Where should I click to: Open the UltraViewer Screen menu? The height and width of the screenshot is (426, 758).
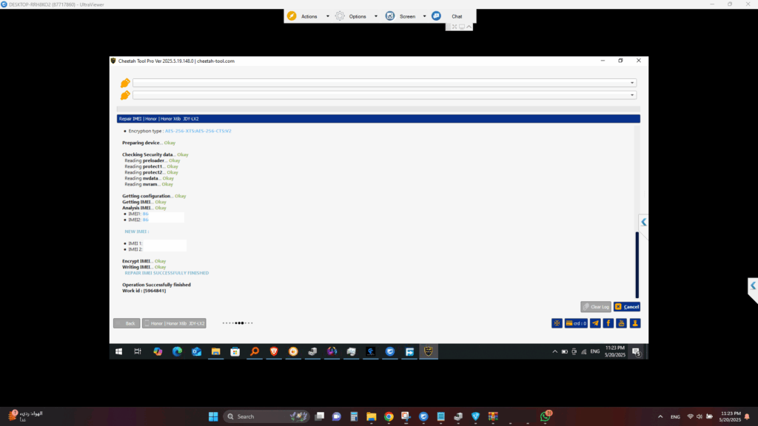coord(407,16)
